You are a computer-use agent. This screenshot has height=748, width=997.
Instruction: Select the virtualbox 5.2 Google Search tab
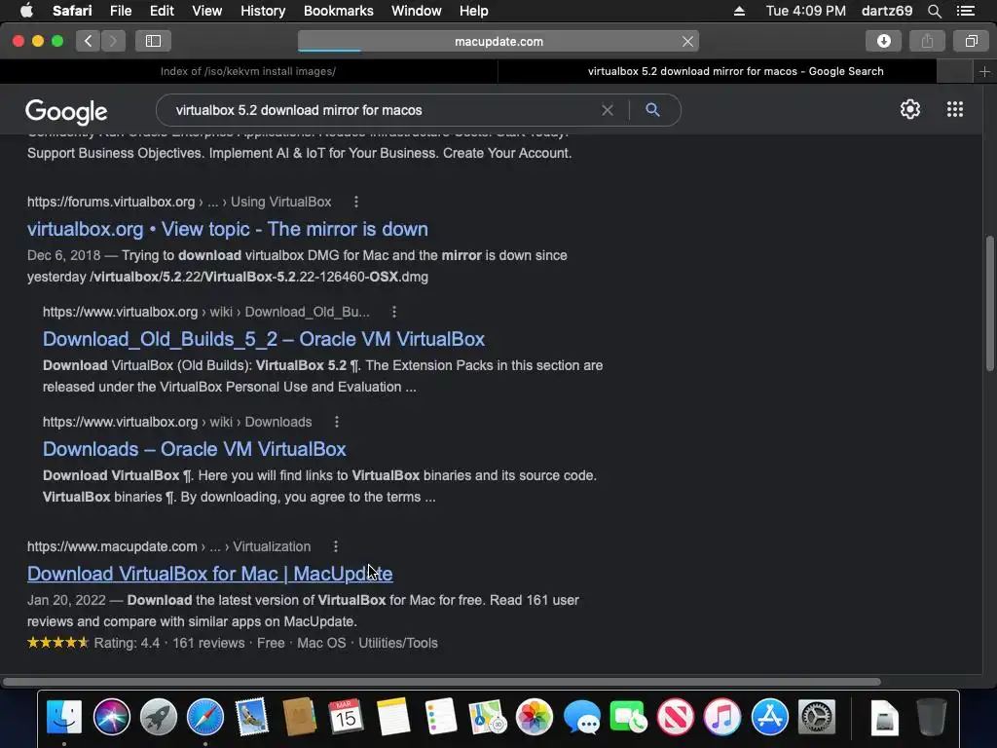718,71
